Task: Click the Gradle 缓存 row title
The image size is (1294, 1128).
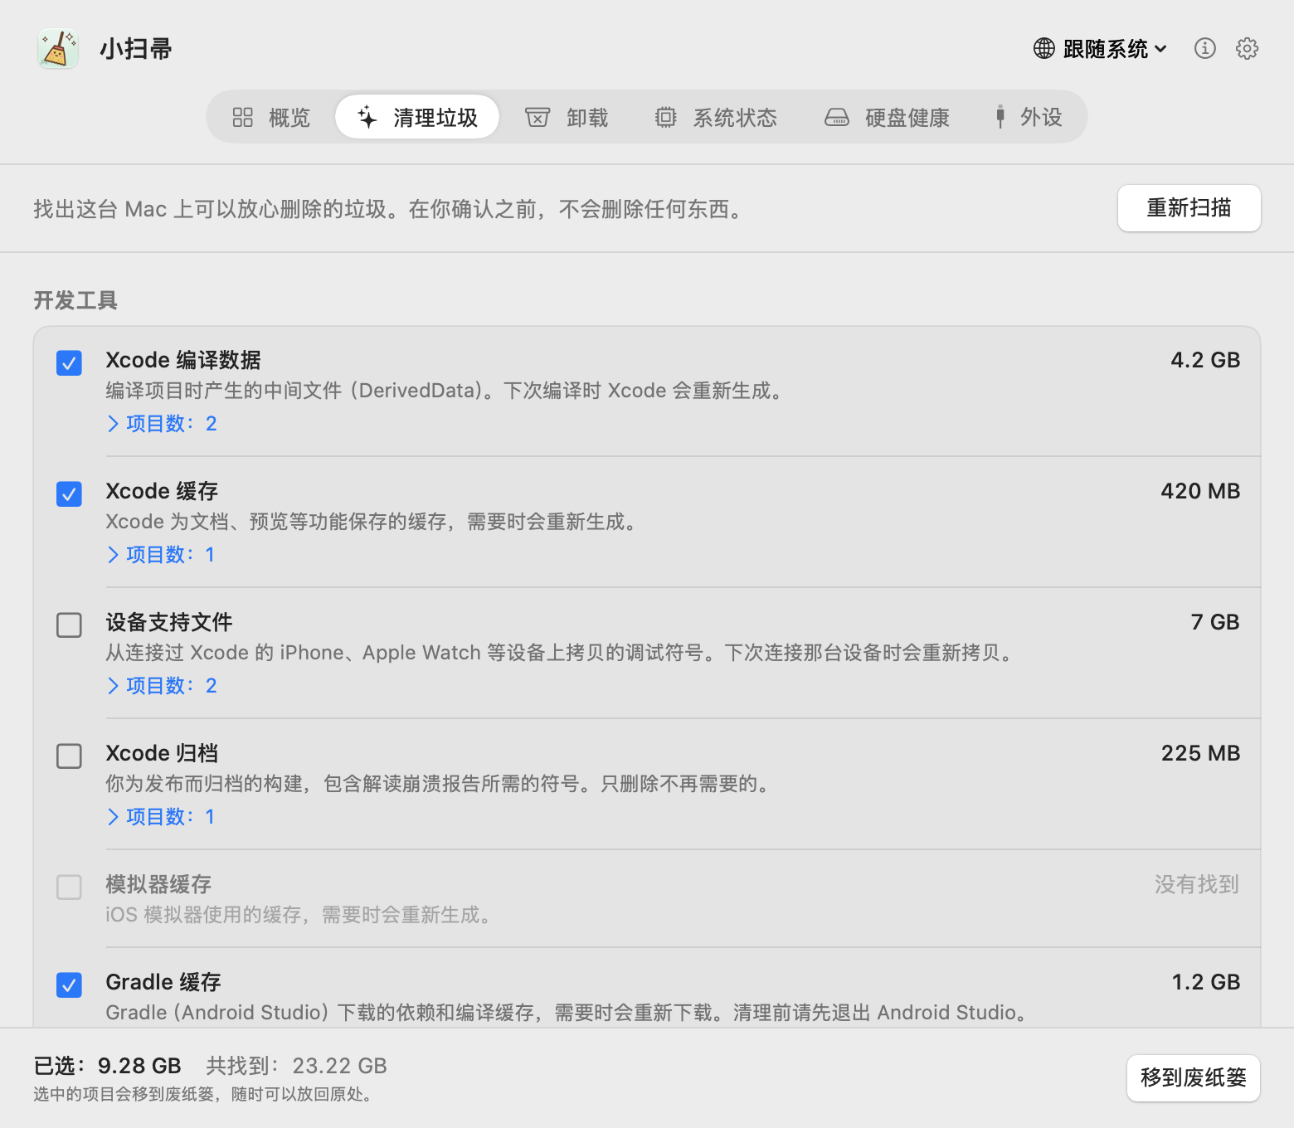Action: click(163, 982)
